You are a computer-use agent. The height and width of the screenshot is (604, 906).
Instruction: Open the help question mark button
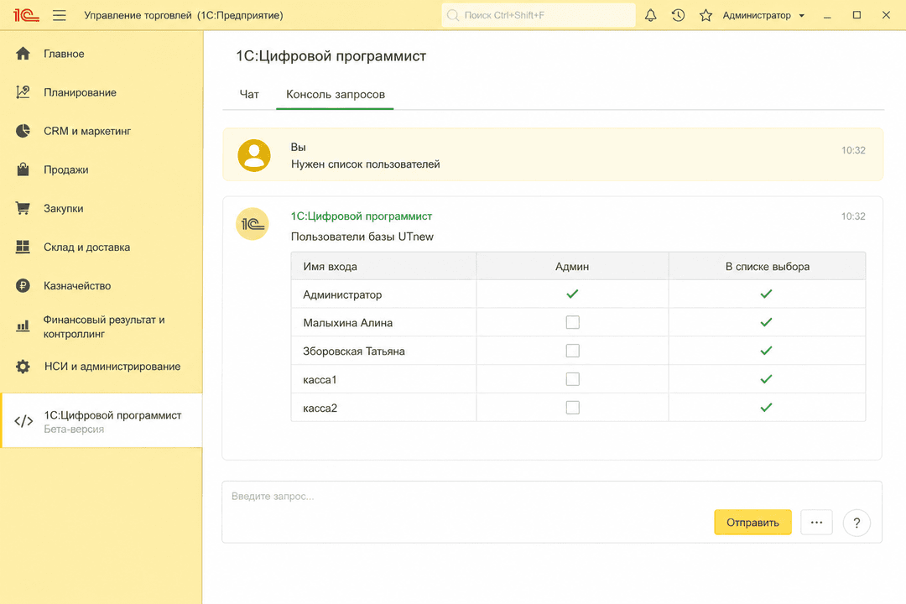click(x=857, y=523)
